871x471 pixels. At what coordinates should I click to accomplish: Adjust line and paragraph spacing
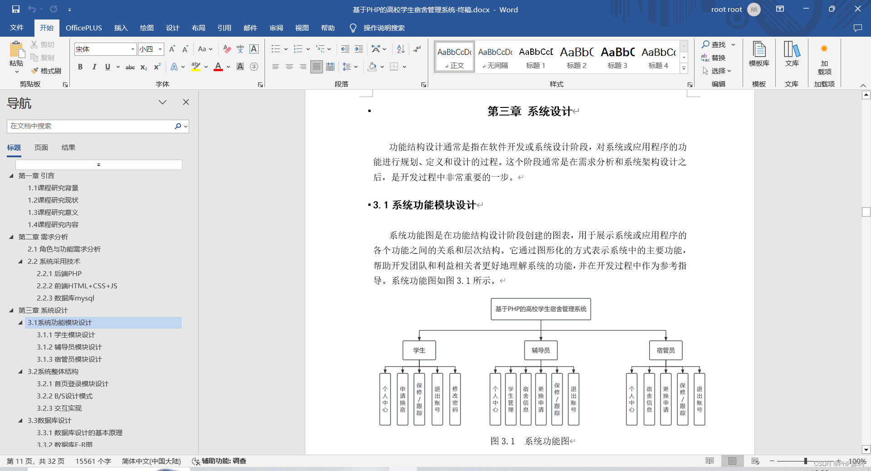coord(347,67)
